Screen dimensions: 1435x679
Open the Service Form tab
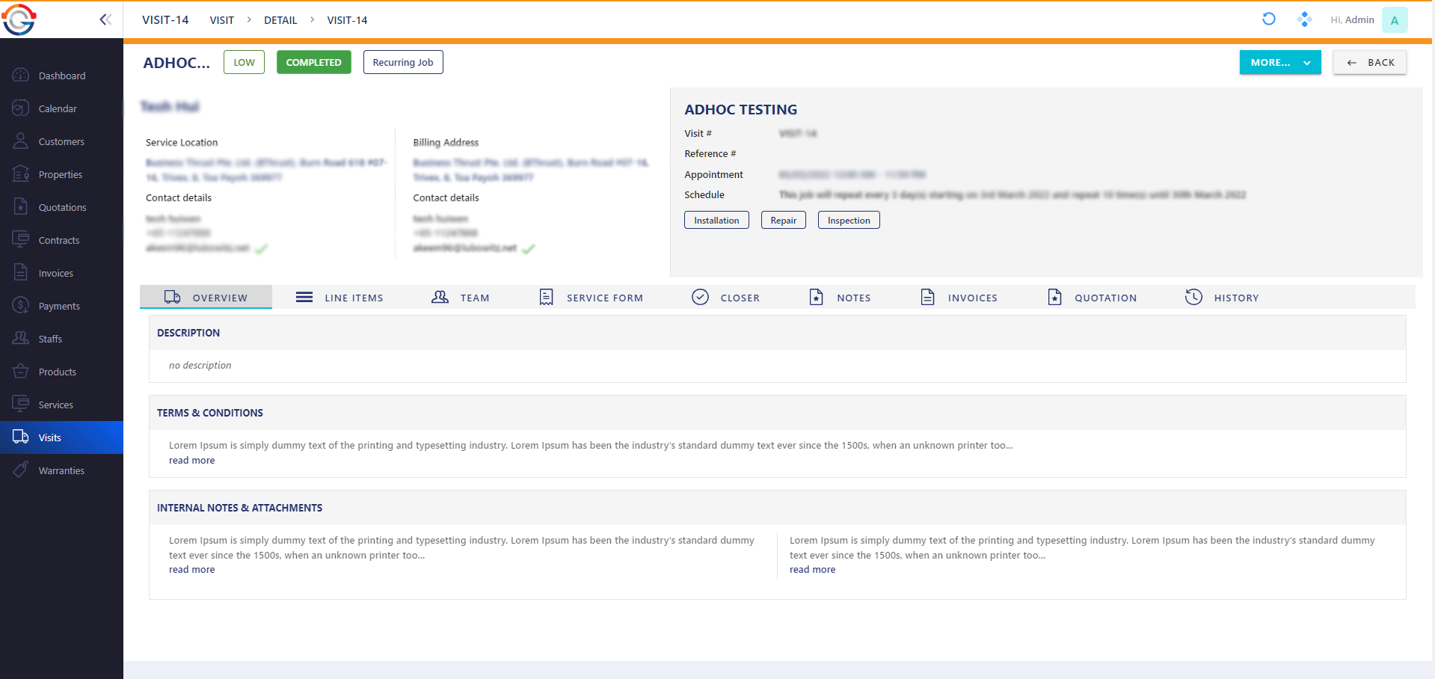[x=591, y=298]
